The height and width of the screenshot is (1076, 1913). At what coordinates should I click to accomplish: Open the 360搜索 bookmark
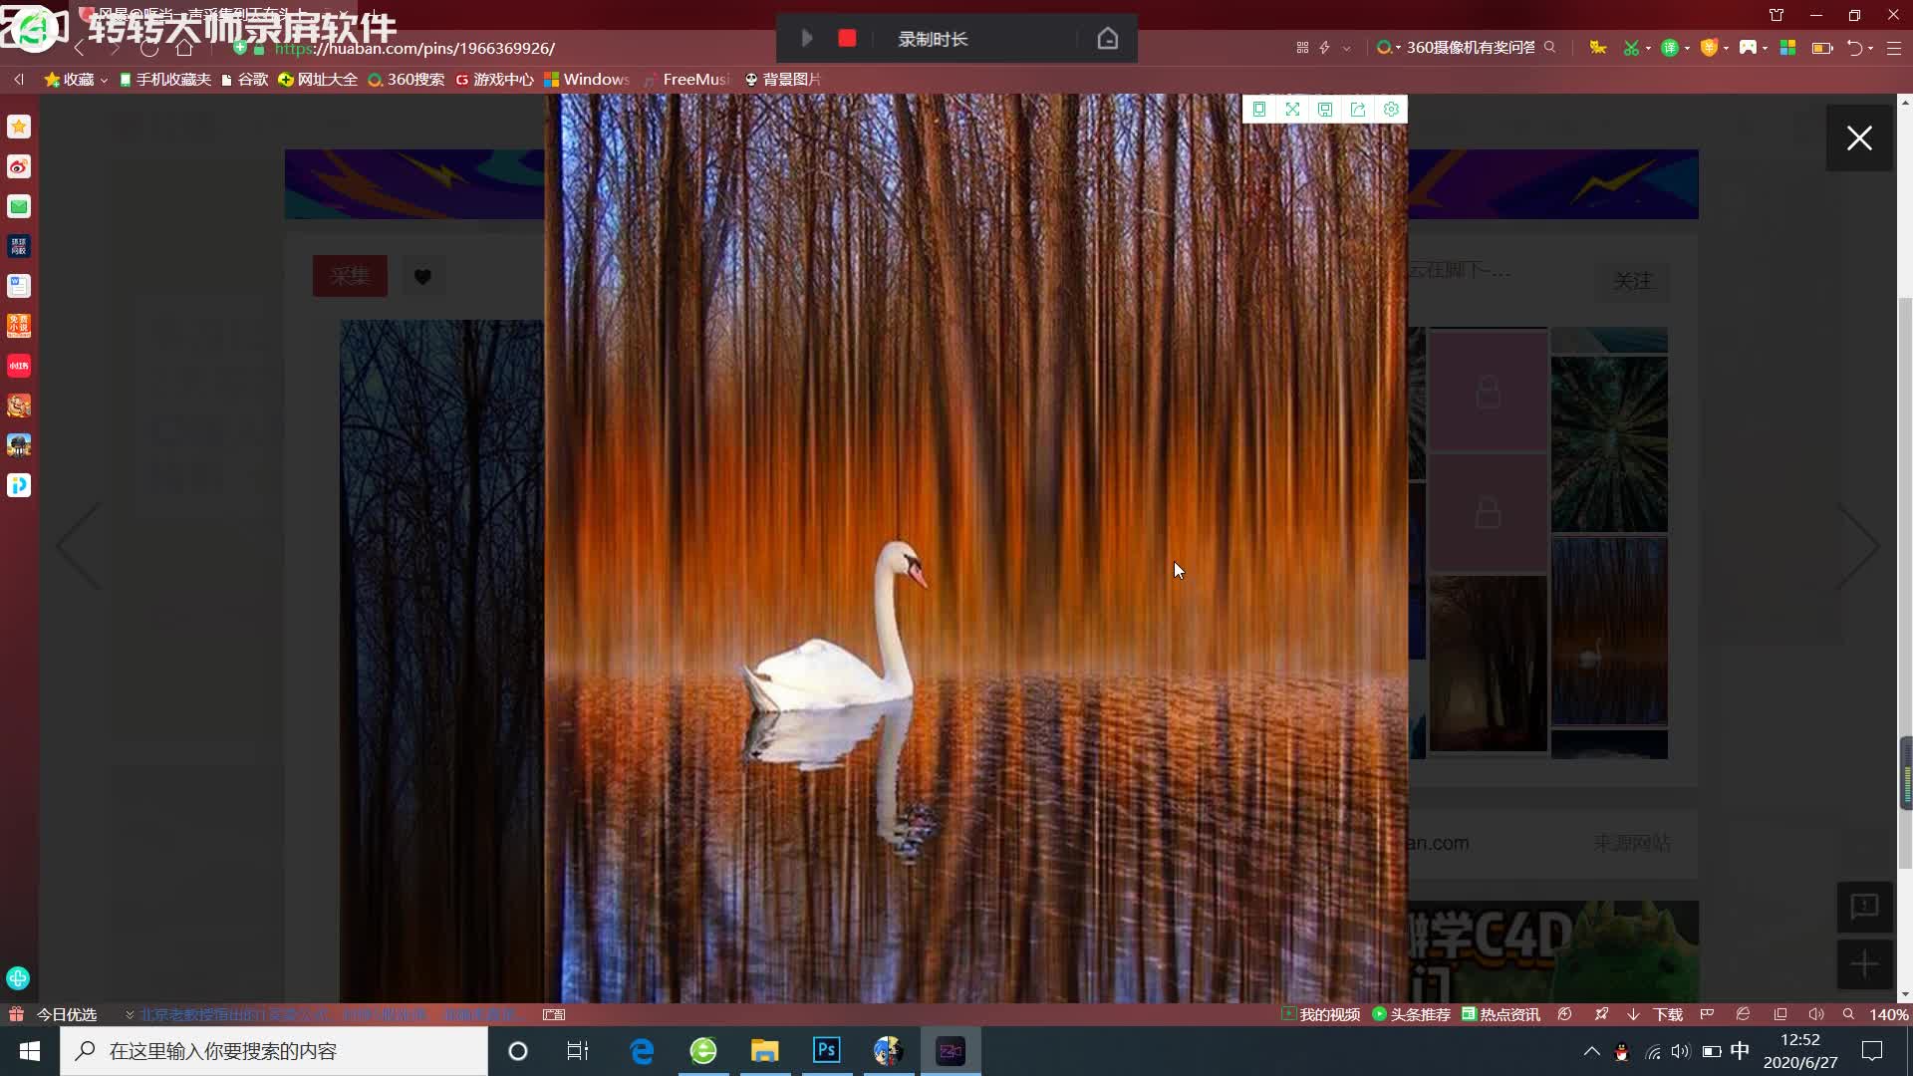point(407,80)
